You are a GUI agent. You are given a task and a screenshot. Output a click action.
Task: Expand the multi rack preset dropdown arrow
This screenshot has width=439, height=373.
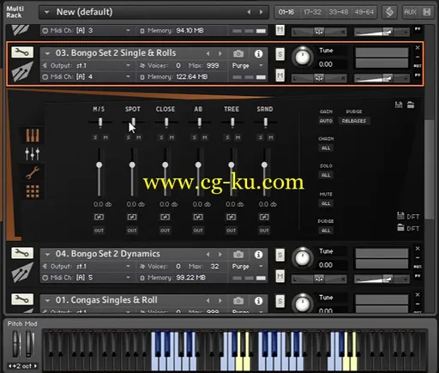pyautogui.click(x=47, y=12)
